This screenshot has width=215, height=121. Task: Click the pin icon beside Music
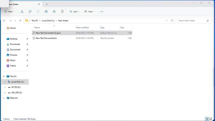coord(27,60)
